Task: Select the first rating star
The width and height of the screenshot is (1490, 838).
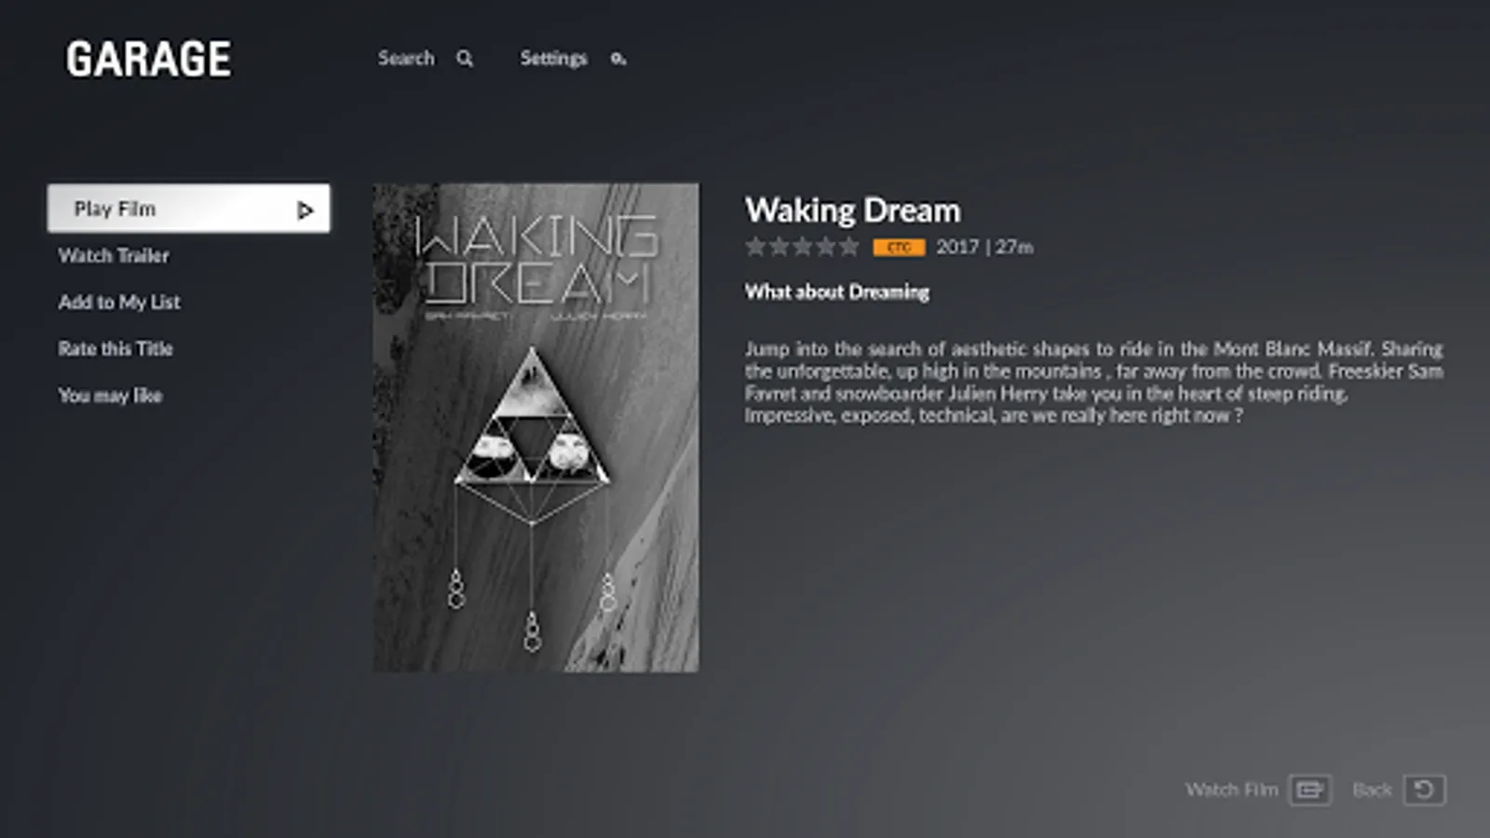Action: 755,247
